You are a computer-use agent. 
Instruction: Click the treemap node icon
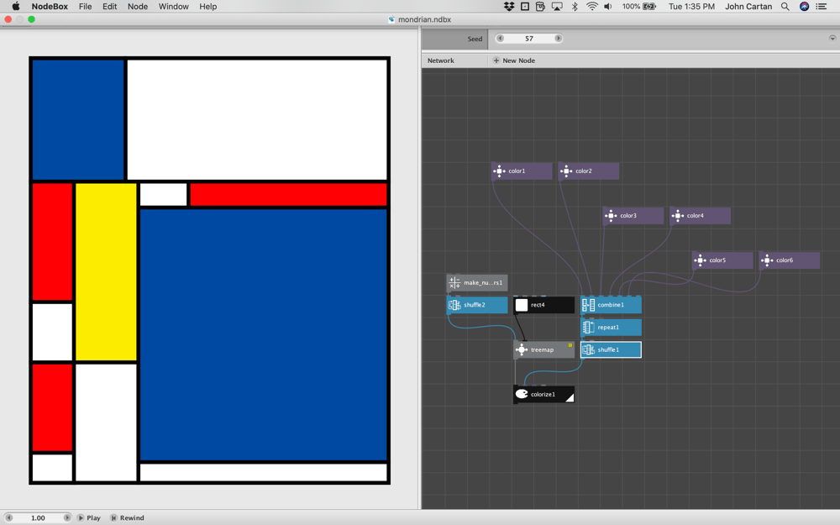click(522, 349)
